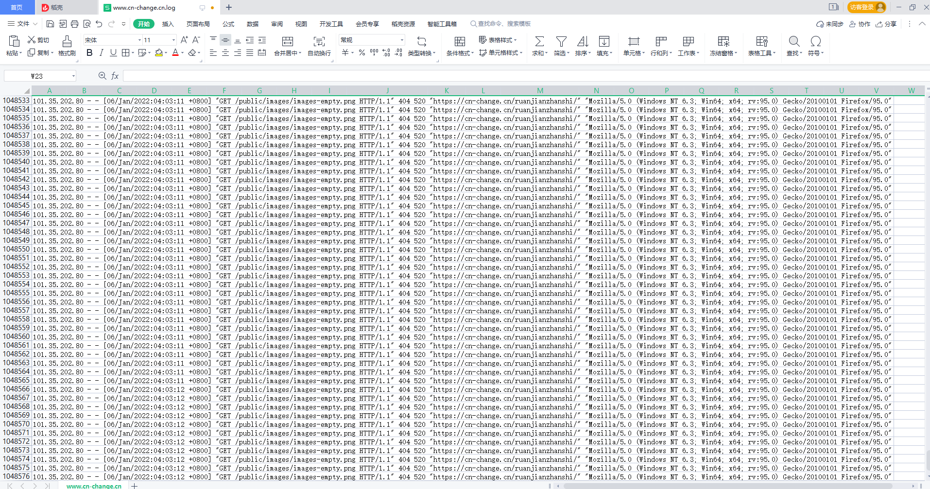
Task: Toggle Bold formatting
Action: 89,52
